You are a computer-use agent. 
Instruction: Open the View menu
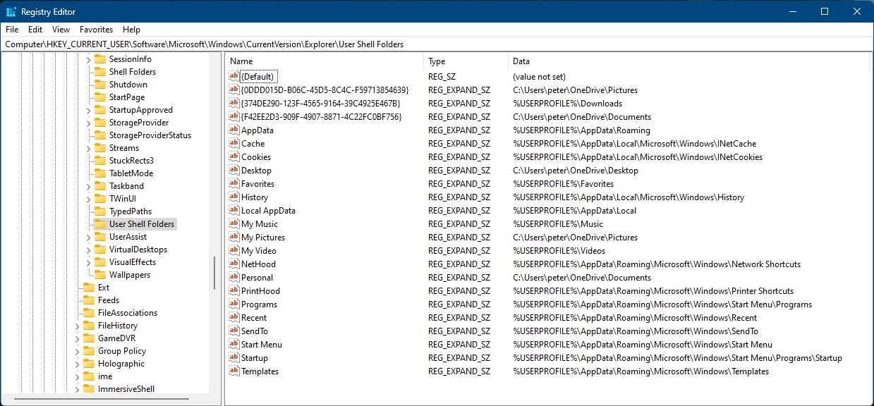[61, 30]
